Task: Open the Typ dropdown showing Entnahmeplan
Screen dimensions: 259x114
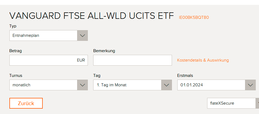Action: pyautogui.click(x=44, y=35)
